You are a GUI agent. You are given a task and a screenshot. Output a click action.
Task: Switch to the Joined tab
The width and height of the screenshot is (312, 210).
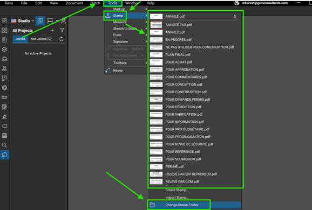21,39
